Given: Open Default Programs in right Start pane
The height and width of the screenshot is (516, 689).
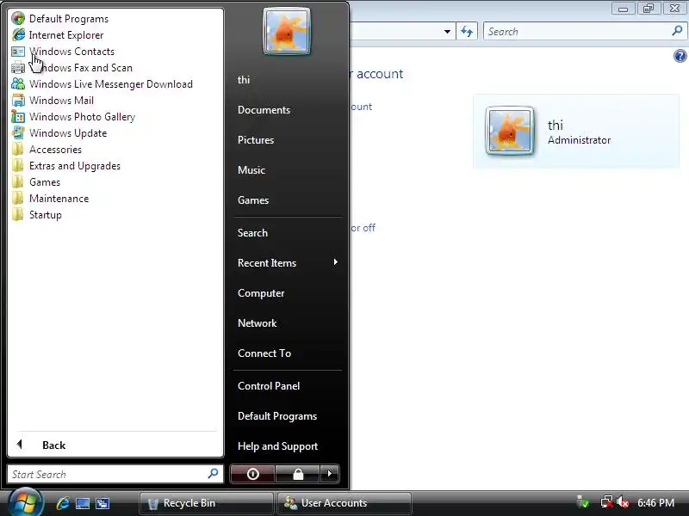Looking at the screenshot, I should coord(277,416).
